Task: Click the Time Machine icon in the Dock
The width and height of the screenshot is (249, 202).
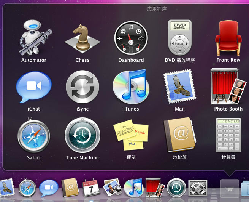Action: [176, 188]
